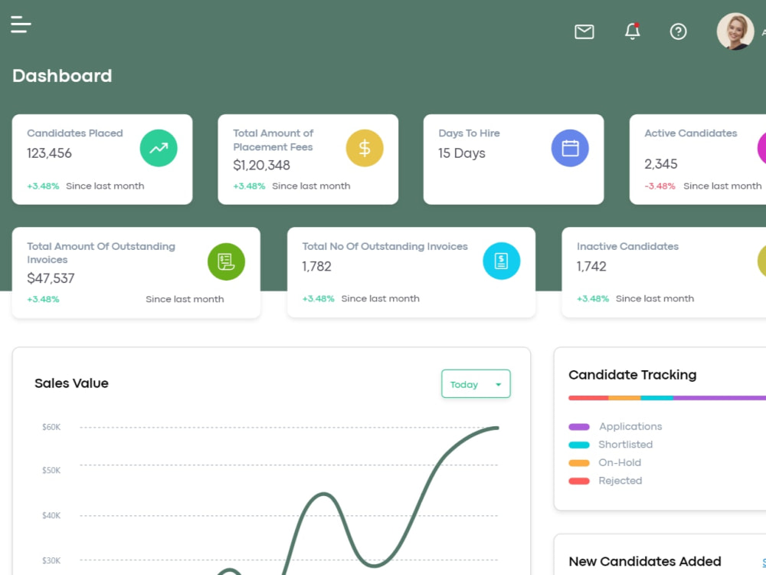Click the 1,742 inactive candidates value
The width and height of the screenshot is (766, 575).
point(591,267)
